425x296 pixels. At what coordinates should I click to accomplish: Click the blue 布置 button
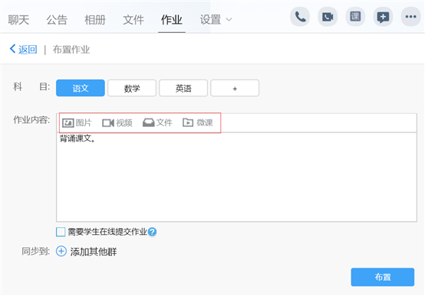click(x=383, y=277)
